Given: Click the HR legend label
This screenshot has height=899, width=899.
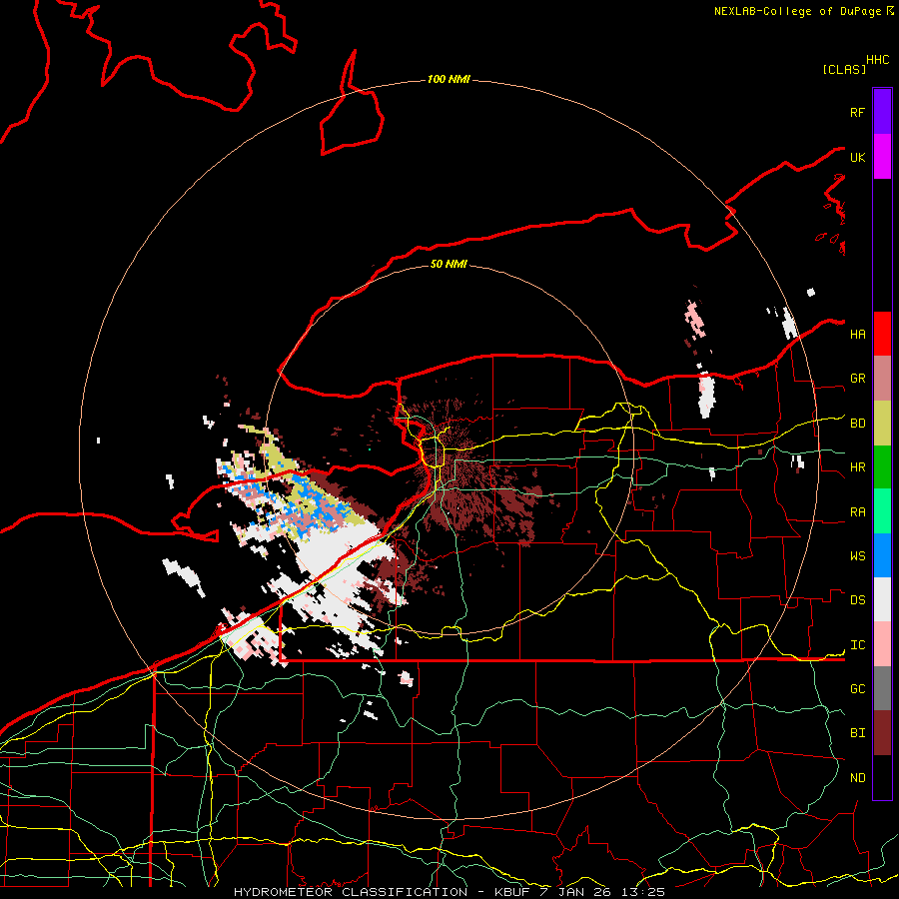Looking at the screenshot, I should 857,467.
